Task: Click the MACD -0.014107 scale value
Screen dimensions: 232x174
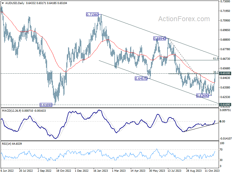Action: coord(226,139)
